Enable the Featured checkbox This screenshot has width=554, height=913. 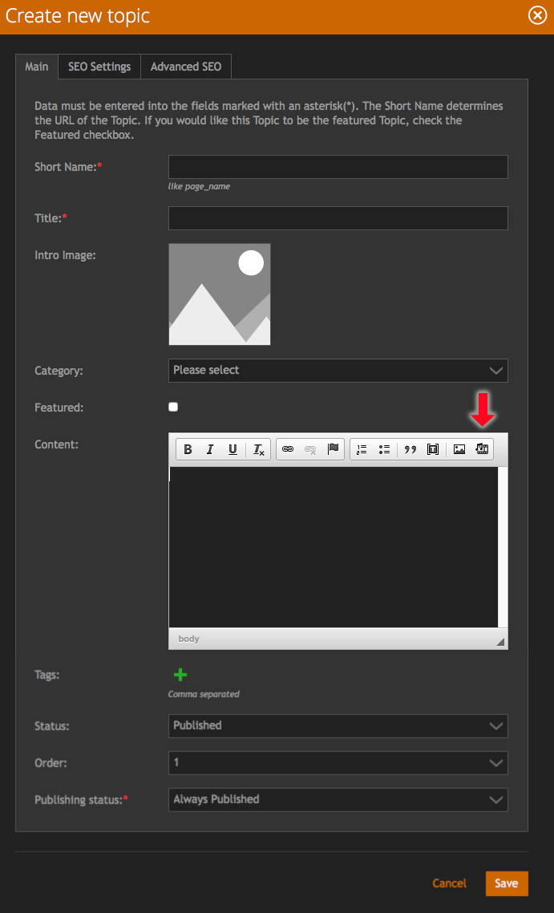pos(173,407)
